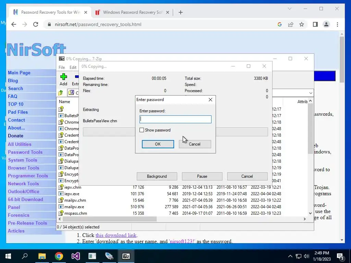Click the Name column header in 7-Zip
The image size is (351, 263).
click(64, 101)
